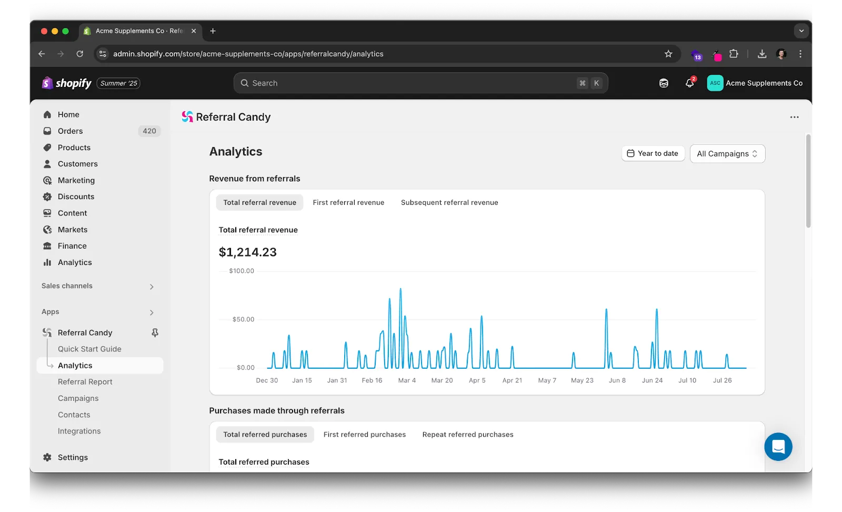The height and width of the screenshot is (512, 842).
Task: Click the Shopify logo
Action: click(47, 83)
